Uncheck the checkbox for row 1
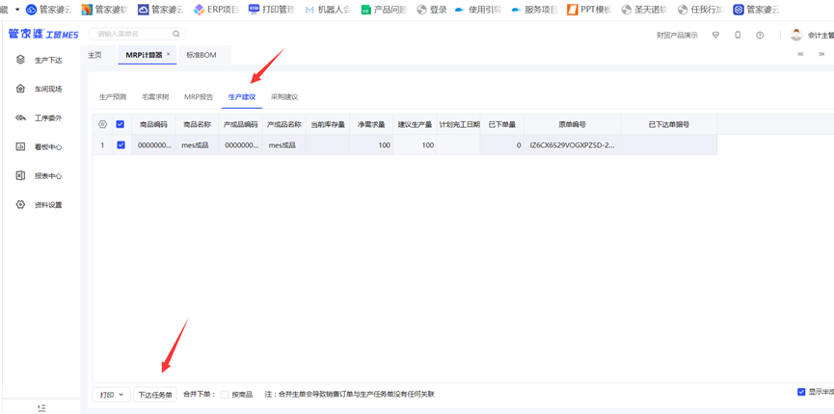The height and width of the screenshot is (414, 834). click(x=121, y=145)
